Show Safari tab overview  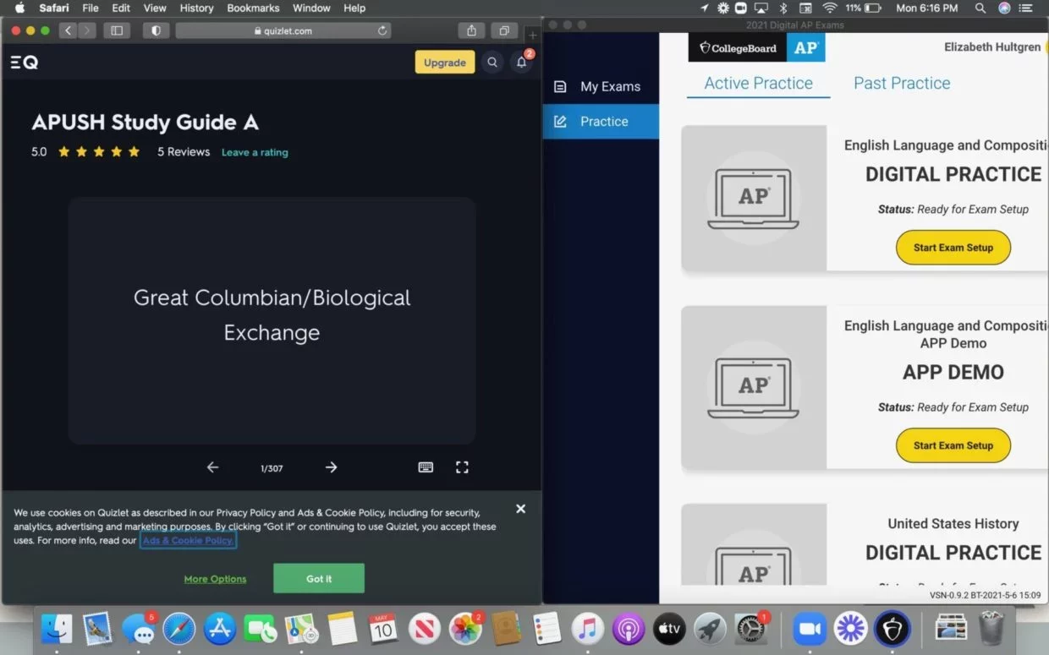(x=504, y=31)
